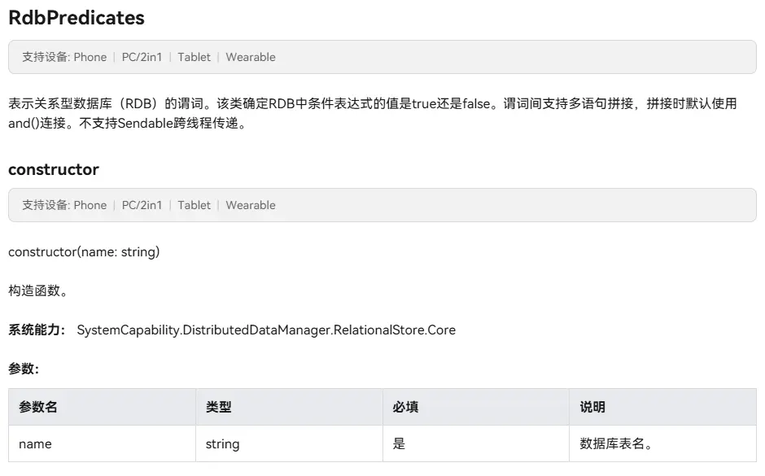Select Tablet in RdbPredicates device list
Image resolution: width=765 pixels, height=476 pixels.
[194, 57]
